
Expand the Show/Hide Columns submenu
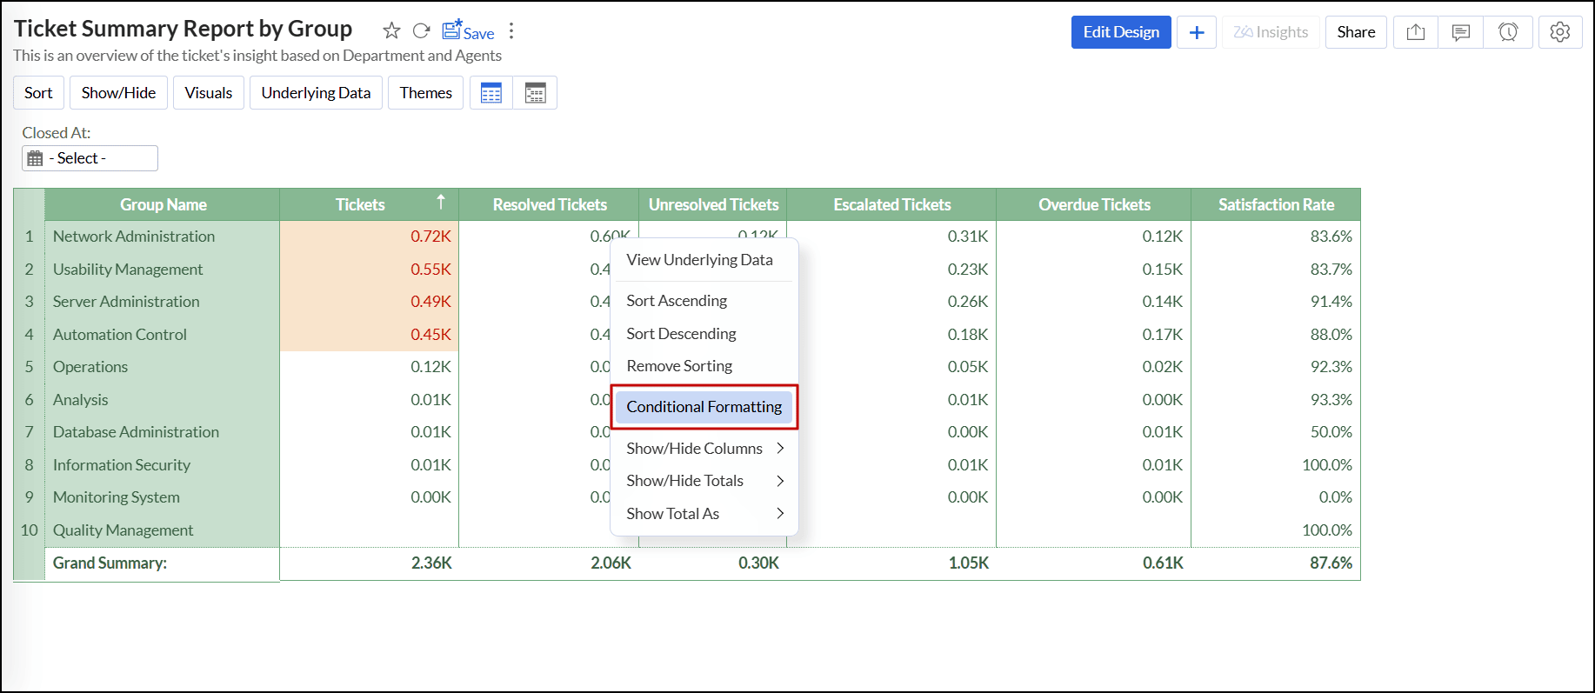[x=704, y=449]
